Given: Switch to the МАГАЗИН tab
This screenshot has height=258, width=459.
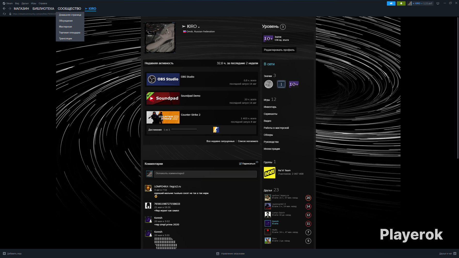Looking at the screenshot, I should pos(21,9).
